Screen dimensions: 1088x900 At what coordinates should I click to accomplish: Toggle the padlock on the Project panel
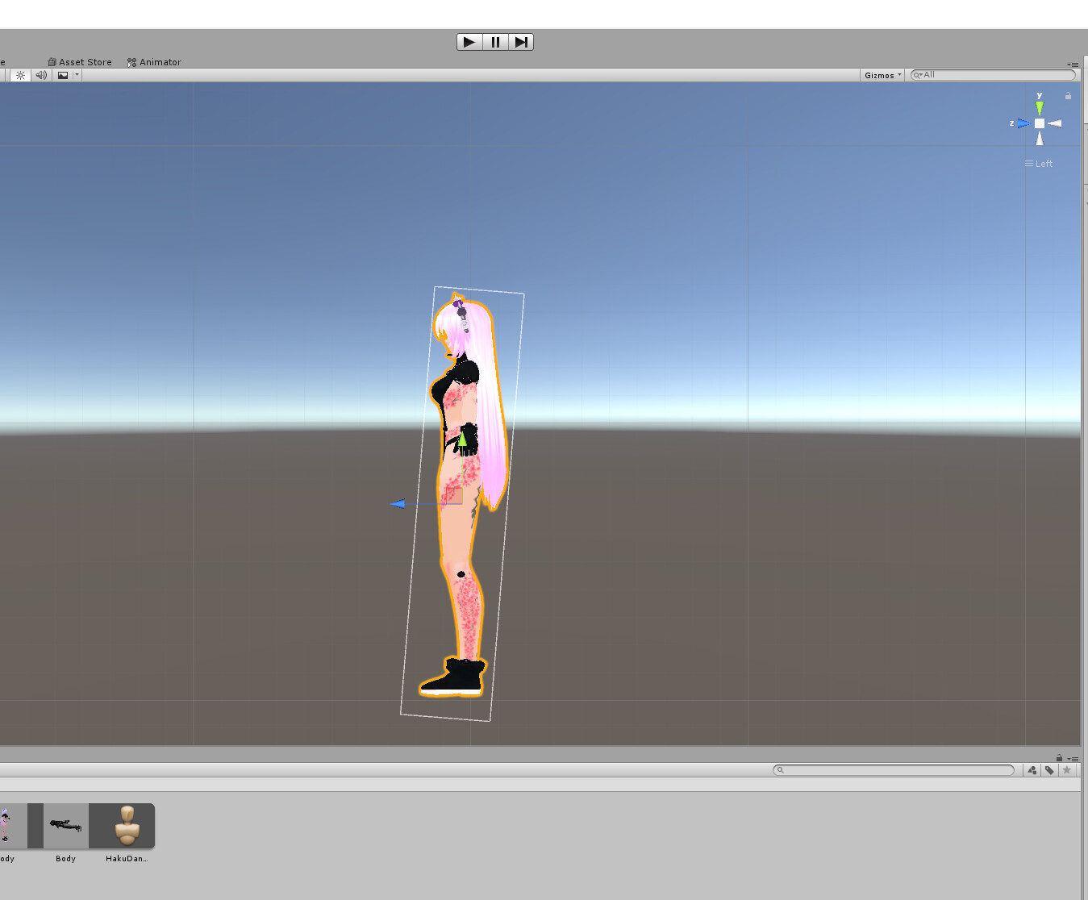pos(1058,758)
